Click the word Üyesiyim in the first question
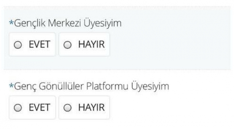 102,24
